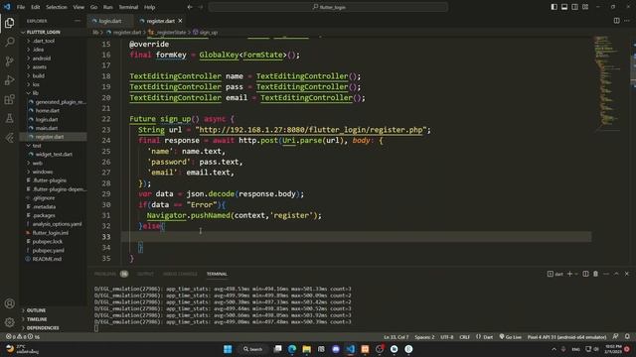Customize layout icon in title bar

585,7
